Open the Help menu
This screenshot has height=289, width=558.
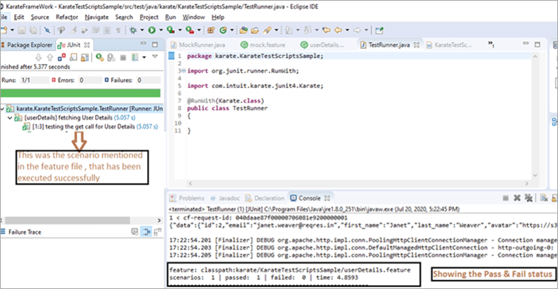pyautogui.click(x=218, y=17)
